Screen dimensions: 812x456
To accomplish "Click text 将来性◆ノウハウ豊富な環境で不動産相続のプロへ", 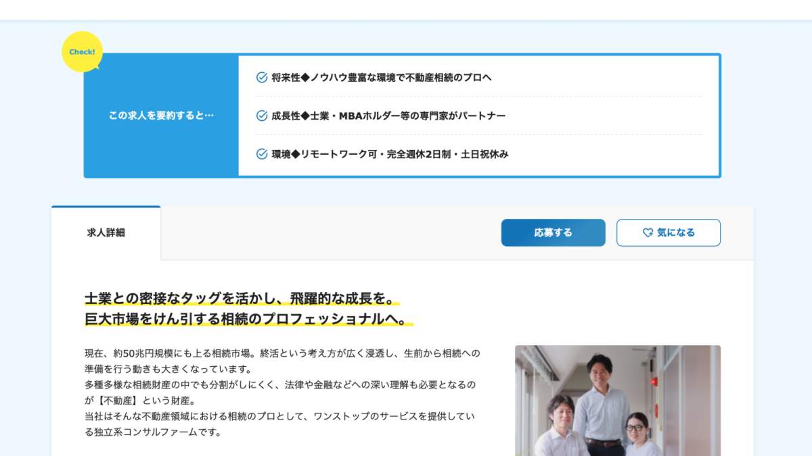I will pos(382,78).
